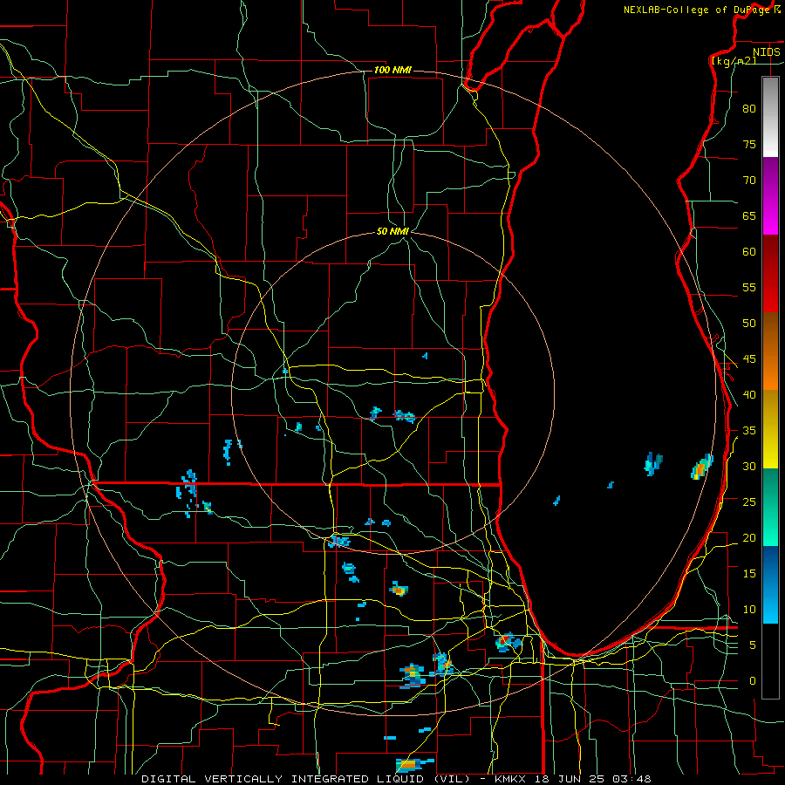Click the 65 value on the scale
785x785 pixels.
pos(749,216)
